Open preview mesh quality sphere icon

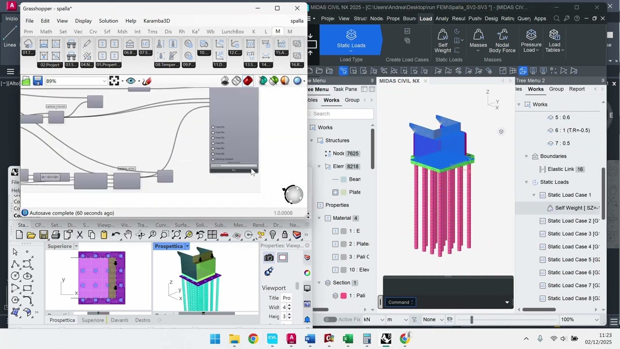tap(297, 81)
